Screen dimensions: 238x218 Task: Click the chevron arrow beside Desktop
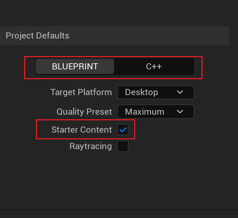tap(180, 93)
